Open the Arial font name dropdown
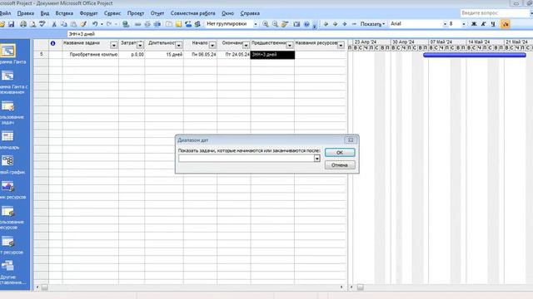533x299 pixels. tap(445, 24)
